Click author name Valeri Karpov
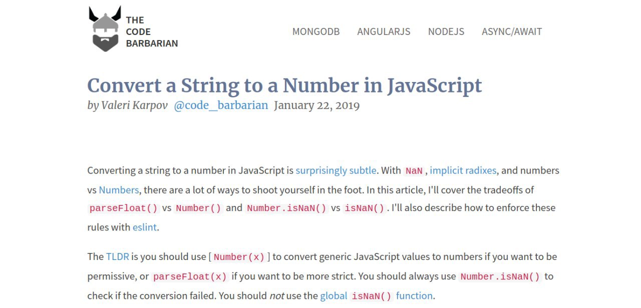The height and width of the screenshot is (308, 641). point(135,105)
